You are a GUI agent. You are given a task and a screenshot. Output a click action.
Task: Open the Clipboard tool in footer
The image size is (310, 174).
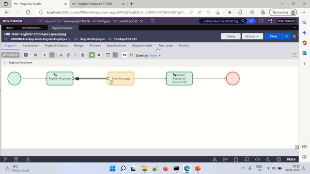coord(236,159)
